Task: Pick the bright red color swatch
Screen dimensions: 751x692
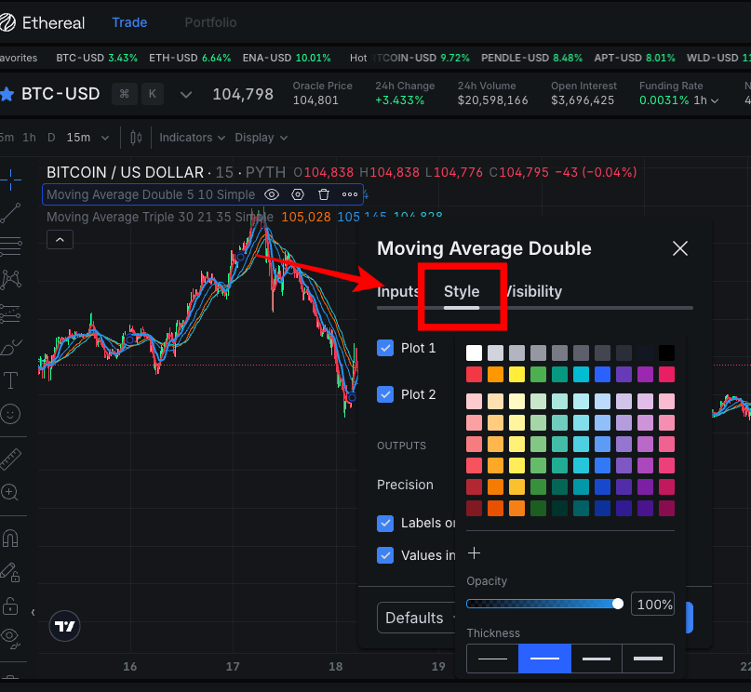Action: point(475,374)
